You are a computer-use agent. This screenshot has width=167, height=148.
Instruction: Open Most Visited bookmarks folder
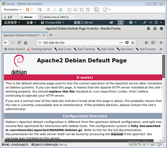[x=14, y=49]
